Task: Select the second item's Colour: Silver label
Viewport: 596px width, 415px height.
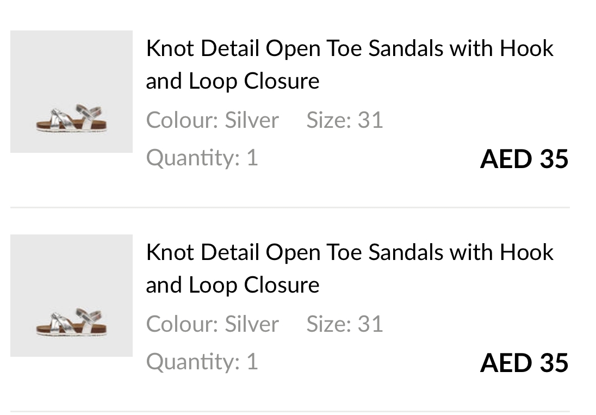Action: [x=212, y=324]
